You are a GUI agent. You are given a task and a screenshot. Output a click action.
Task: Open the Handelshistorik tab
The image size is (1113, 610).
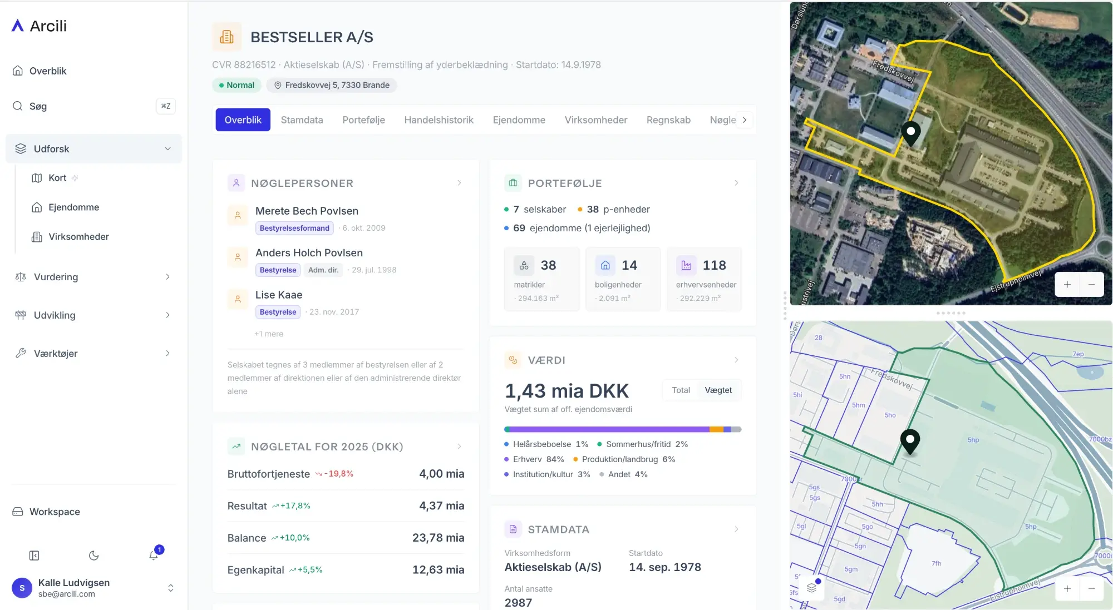pos(439,120)
